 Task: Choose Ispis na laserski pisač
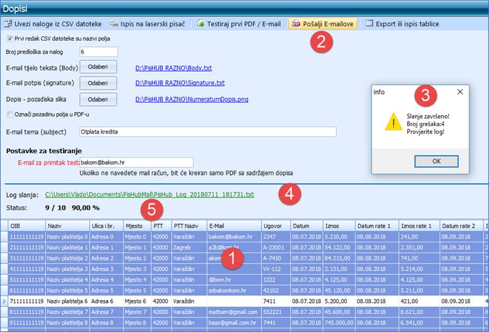click(x=148, y=24)
